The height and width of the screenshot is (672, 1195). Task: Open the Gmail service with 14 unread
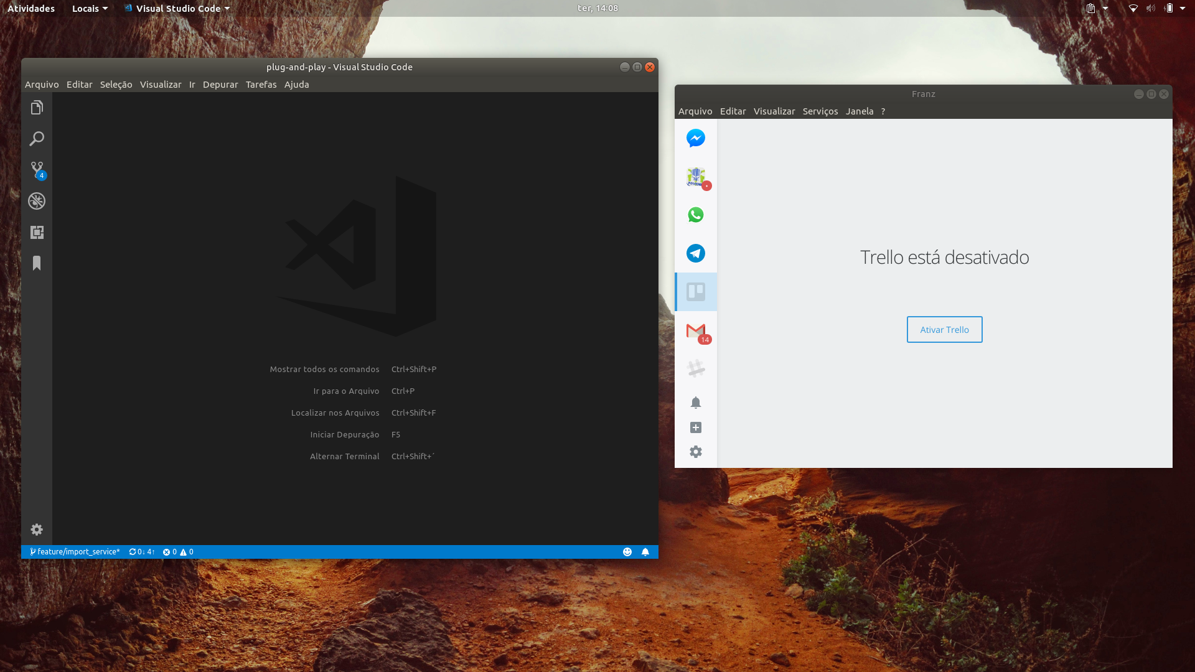pos(695,330)
